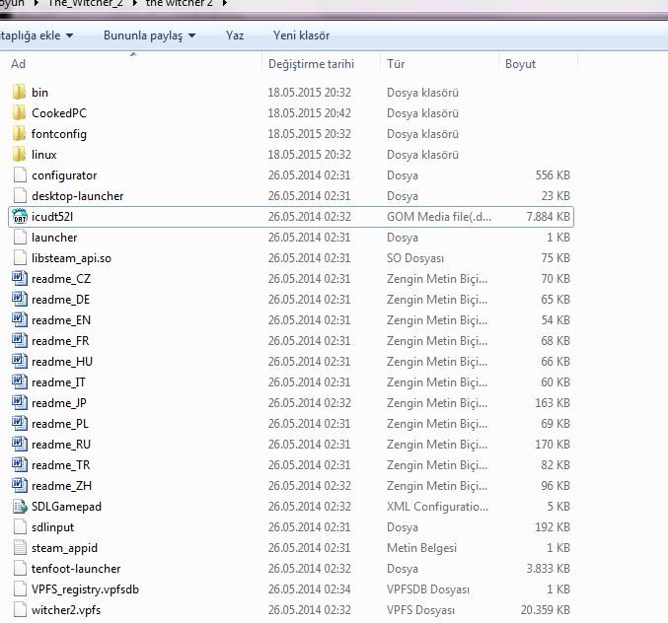The image size is (668, 623).
Task: Click the date '18.05.2015 20:42'
Action: [309, 113]
